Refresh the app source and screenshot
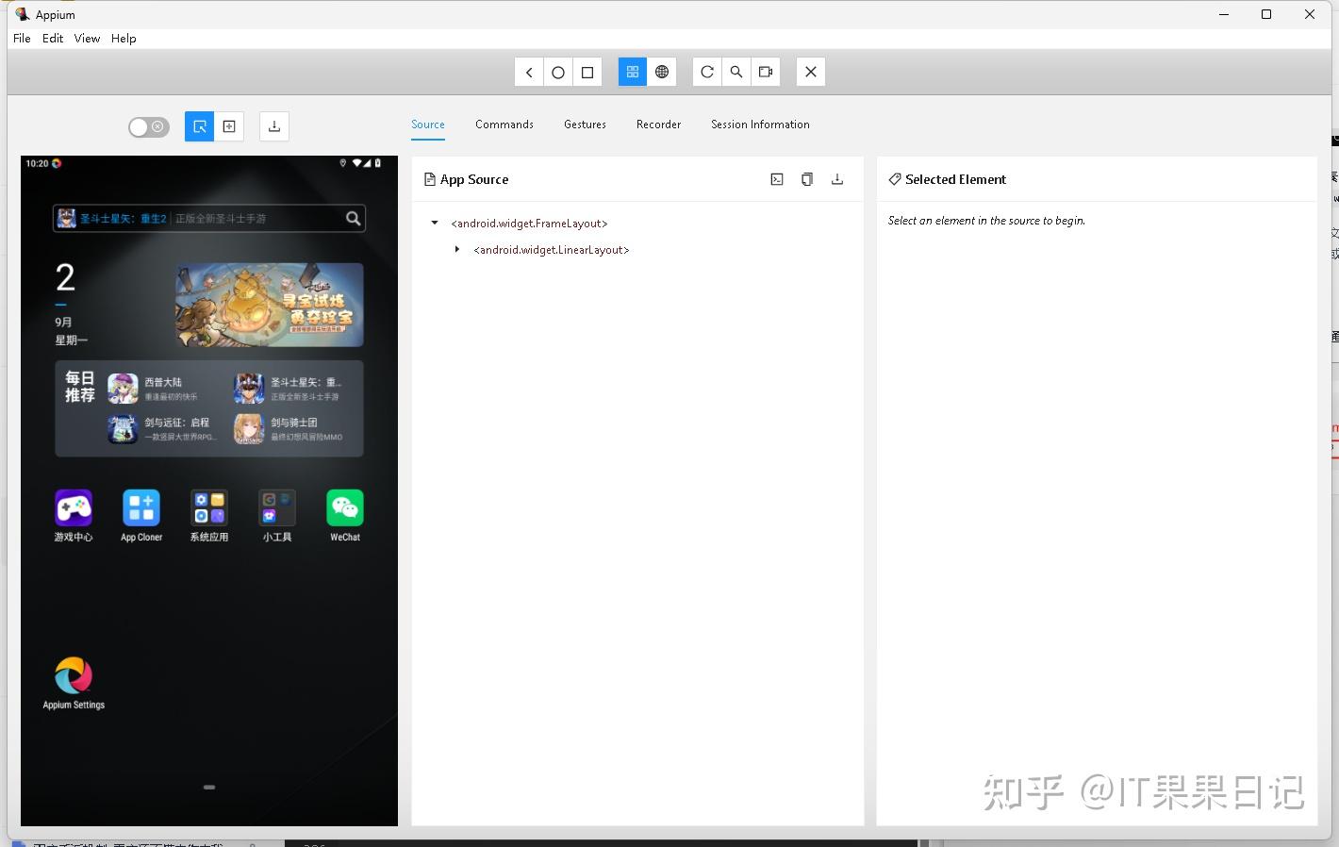The width and height of the screenshot is (1339, 847). pyautogui.click(x=707, y=72)
